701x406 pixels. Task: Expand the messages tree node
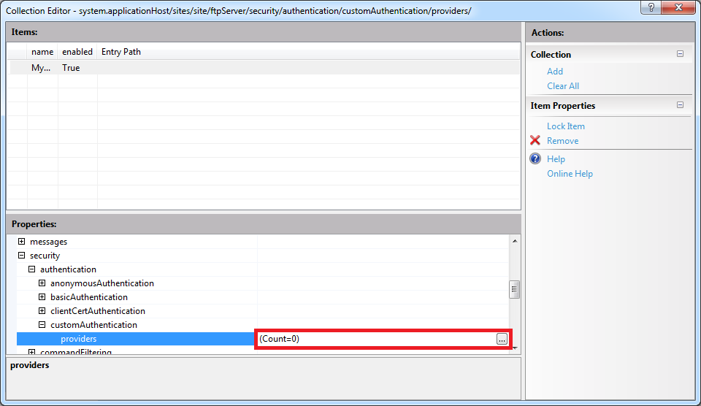[x=22, y=242]
